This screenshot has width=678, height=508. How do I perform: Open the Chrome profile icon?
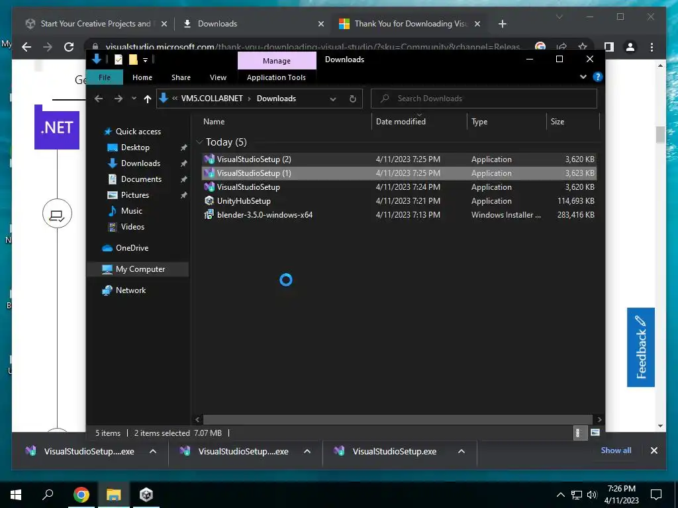[630, 47]
